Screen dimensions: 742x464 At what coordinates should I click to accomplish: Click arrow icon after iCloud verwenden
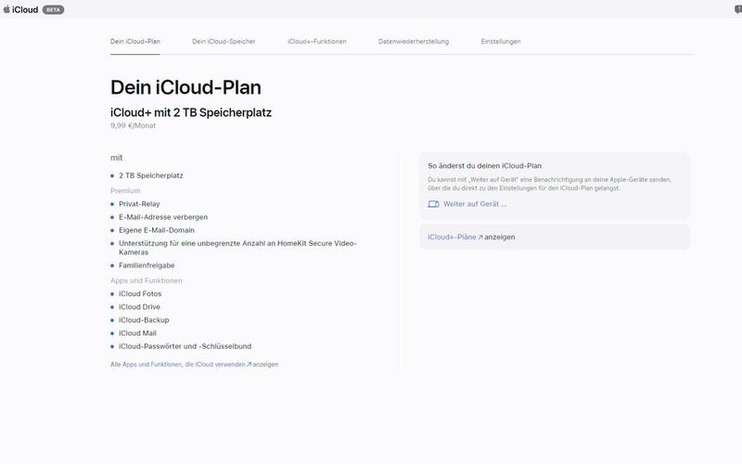click(249, 365)
